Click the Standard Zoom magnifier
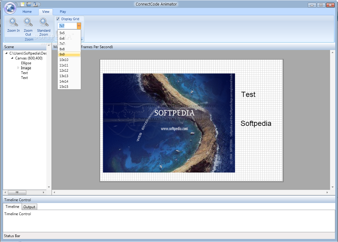Viewport: 338px width, 242px height. 44,27
